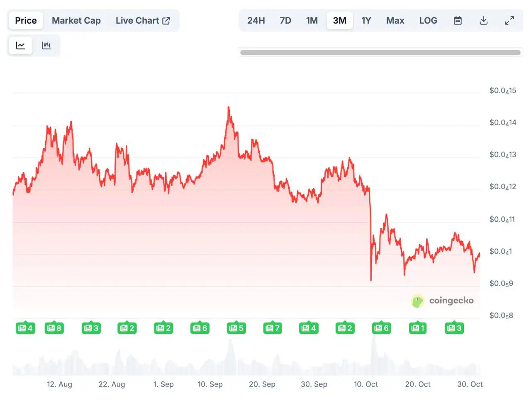Image resolution: width=531 pixels, height=401 pixels.
Task: Expand chart to fullscreen
Action: (x=509, y=20)
